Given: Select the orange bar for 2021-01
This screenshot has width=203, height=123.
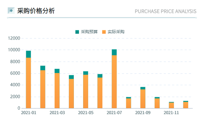Looking at the screenshot, I should pyautogui.click(x=29, y=83).
